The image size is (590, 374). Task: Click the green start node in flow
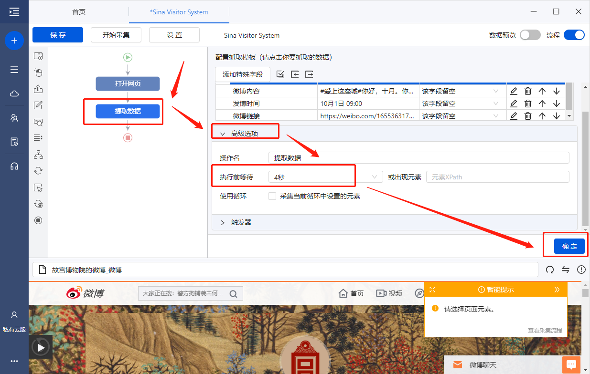(128, 57)
